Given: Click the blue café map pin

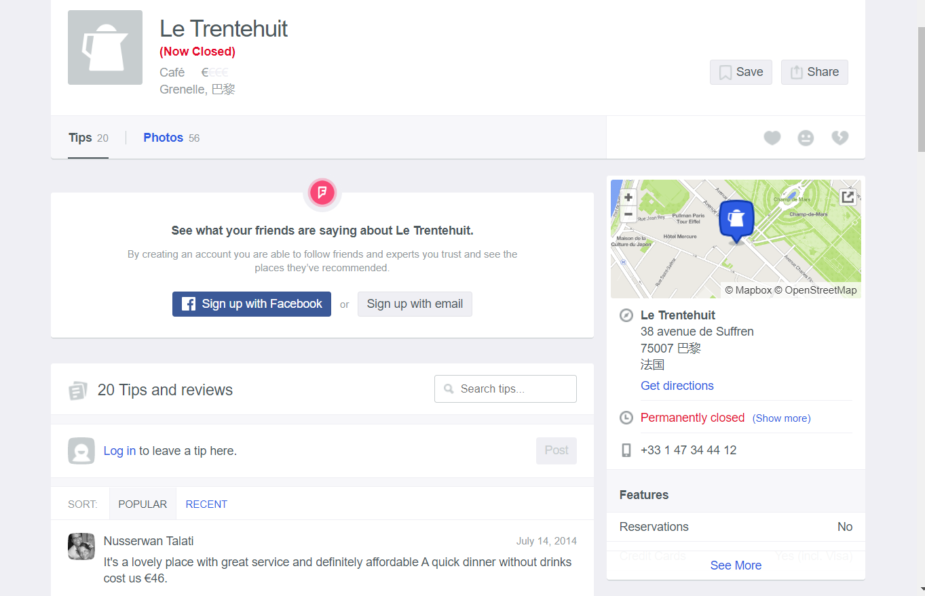Looking at the screenshot, I should [x=736, y=221].
